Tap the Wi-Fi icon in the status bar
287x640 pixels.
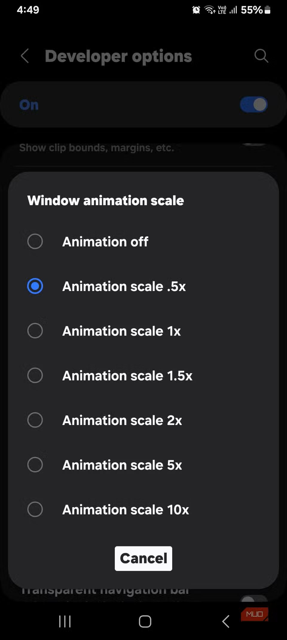click(x=210, y=10)
